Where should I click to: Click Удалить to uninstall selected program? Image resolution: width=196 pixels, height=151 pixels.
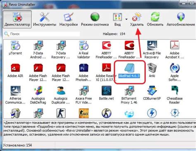pyautogui.click(x=137, y=19)
